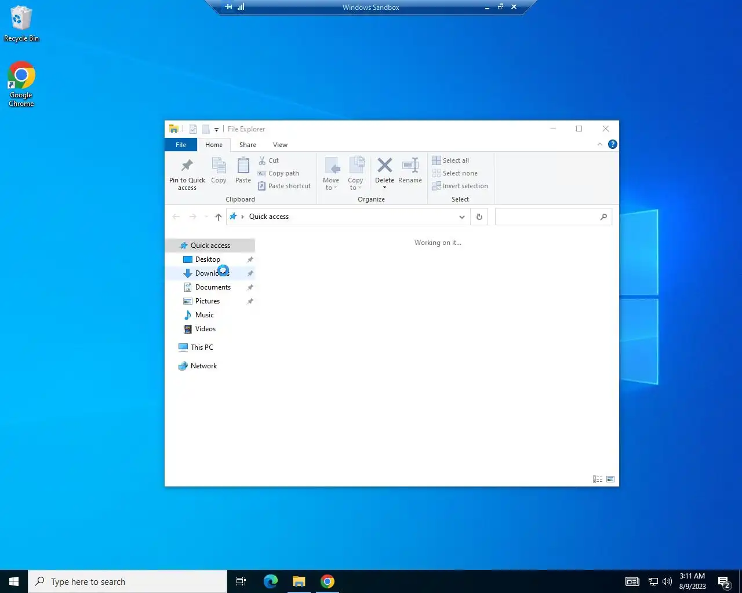Image resolution: width=742 pixels, height=593 pixels.
Task: Click the Back navigation arrow
Action: click(x=176, y=217)
